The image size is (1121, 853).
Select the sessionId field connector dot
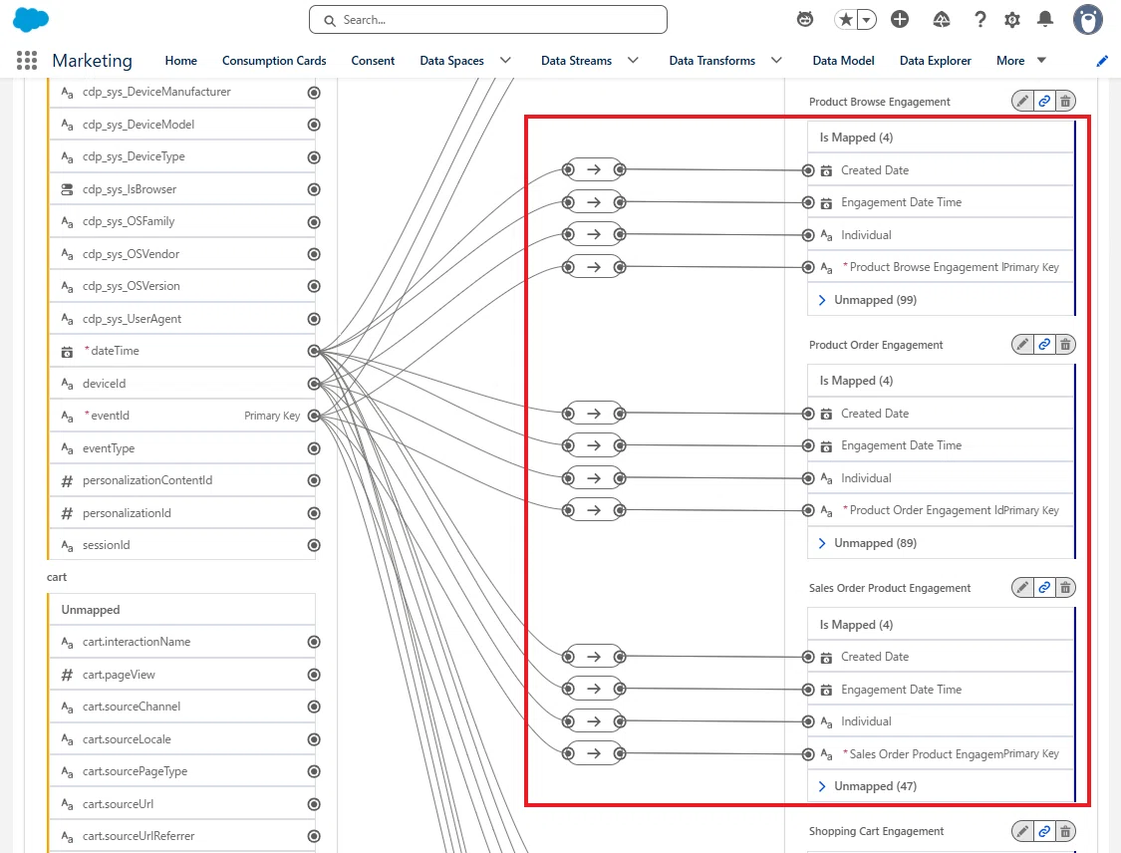[x=314, y=545]
